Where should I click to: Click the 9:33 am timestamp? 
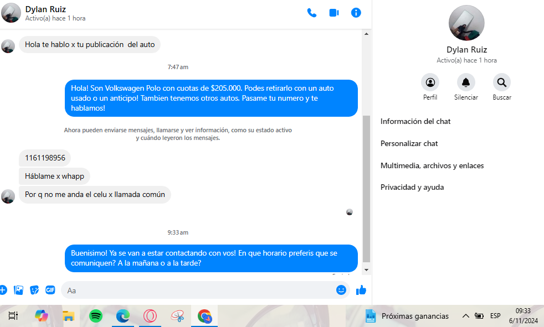tap(178, 232)
